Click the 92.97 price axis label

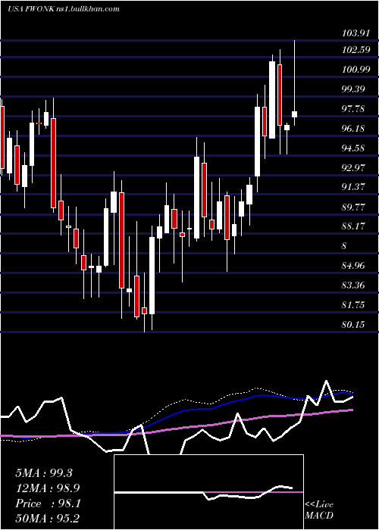pyautogui.click(x=354, y=167)
